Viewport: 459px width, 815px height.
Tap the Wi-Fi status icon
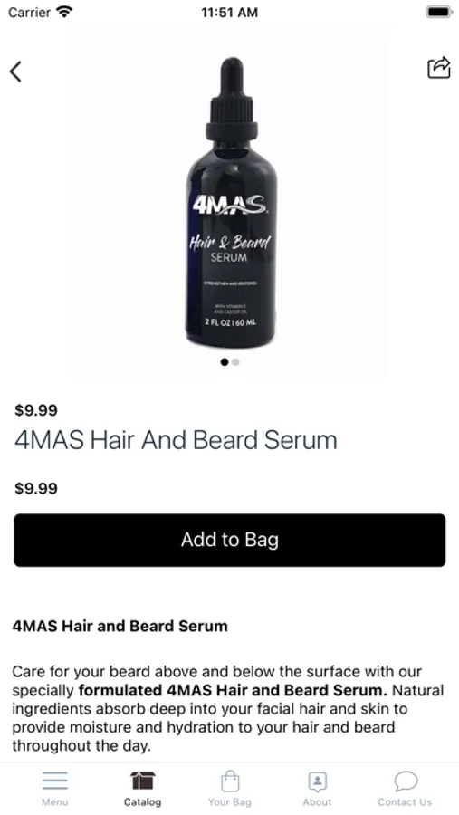click(65, 12)
